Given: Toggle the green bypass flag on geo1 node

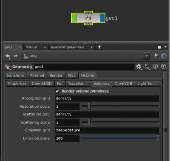Looking at the screenshot, I should [74, 18].
